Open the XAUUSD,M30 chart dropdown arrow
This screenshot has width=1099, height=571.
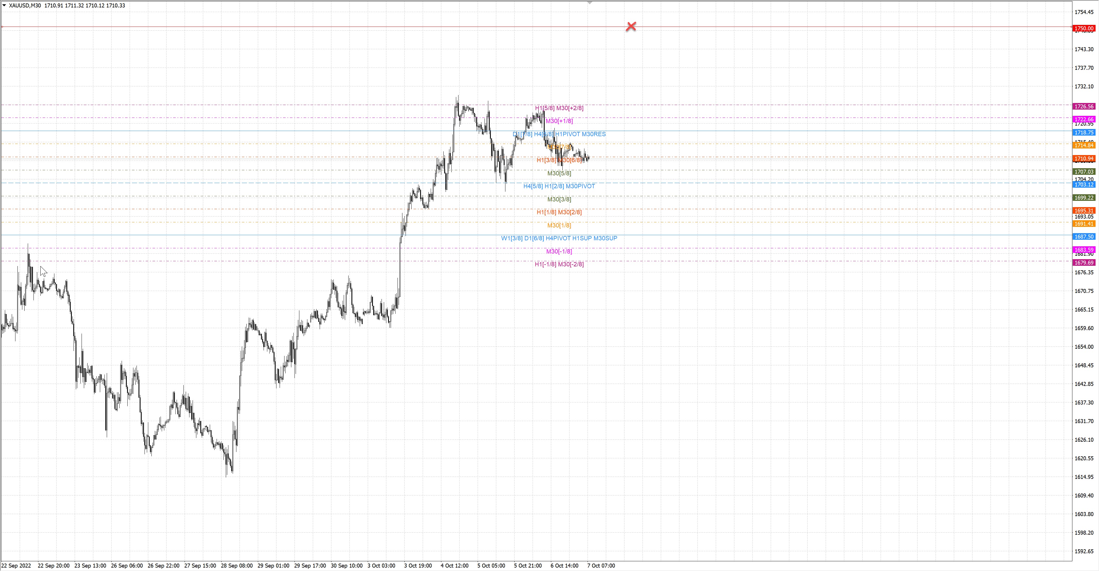4,5
